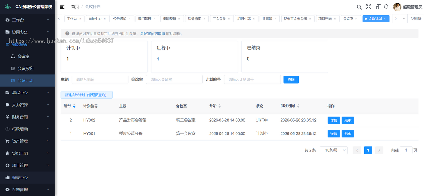Focus the 前往 page number input
The image size is (424, 196).
406,150
